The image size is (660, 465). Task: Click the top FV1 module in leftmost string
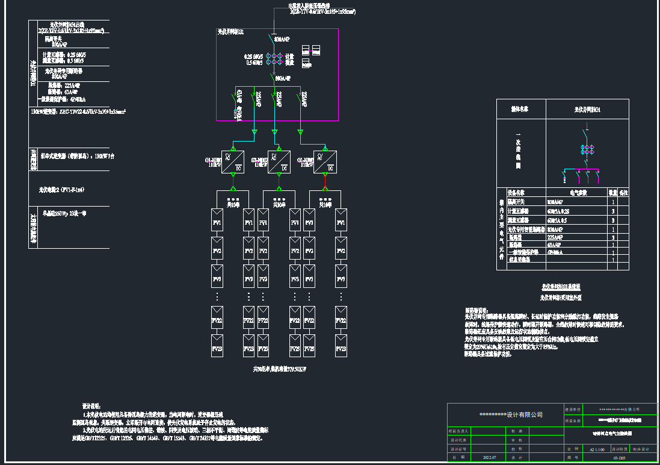[217, 223]
